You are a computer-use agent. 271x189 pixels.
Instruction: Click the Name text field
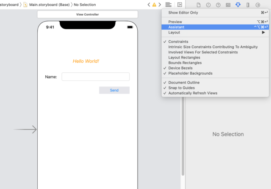(x=96, y=77)
